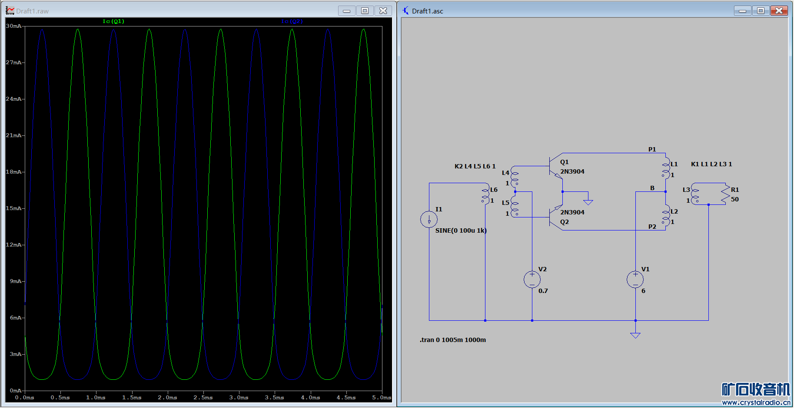Viewport: 794px width, 408px height.
Task: Select the I1 current source symbol
Action: [x=429, y=219]
